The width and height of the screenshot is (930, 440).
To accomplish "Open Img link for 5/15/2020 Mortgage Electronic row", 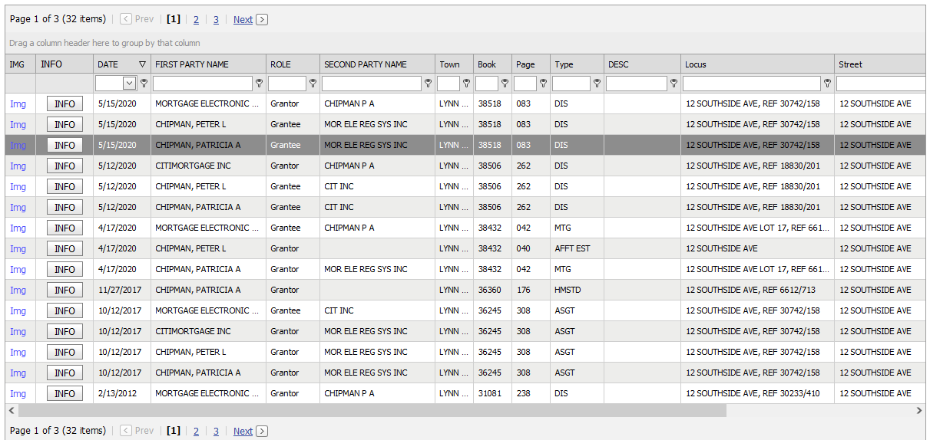I will click(18, 103).
